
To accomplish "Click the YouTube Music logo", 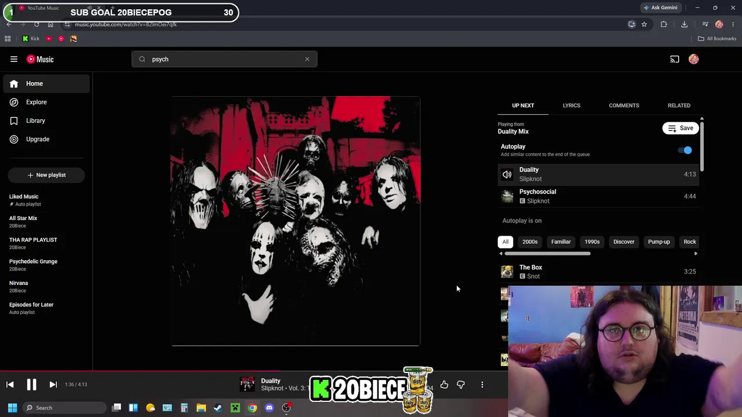I will point(39,59).
